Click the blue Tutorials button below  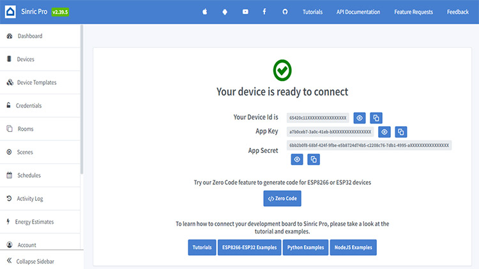pyautogui.click(x=202, y=247)
